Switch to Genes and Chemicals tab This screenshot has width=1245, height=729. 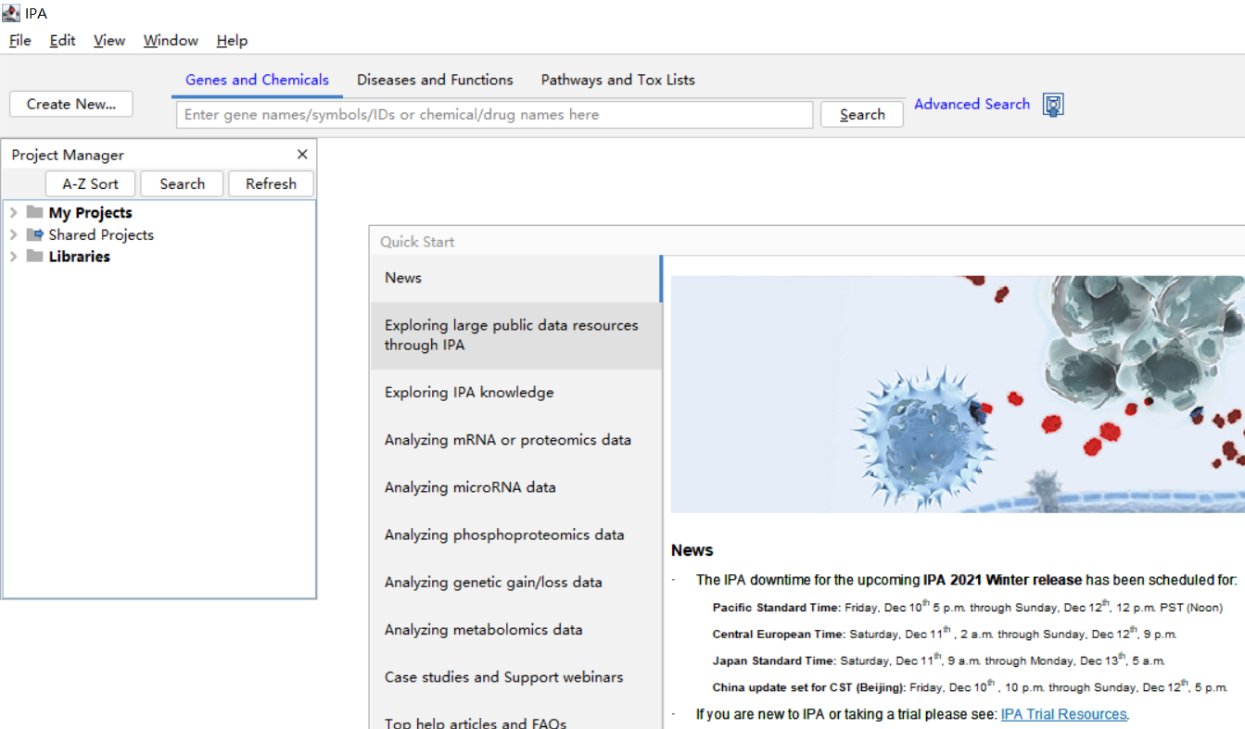[257, 80]
